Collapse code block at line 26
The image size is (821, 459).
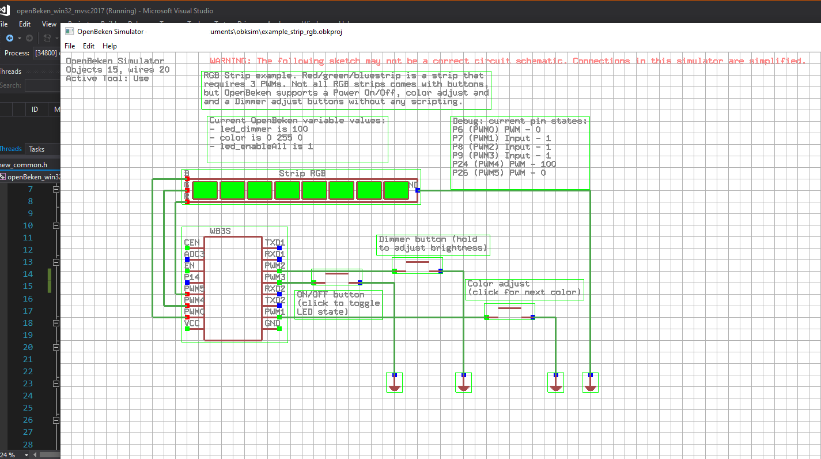(x=56, y=420)
